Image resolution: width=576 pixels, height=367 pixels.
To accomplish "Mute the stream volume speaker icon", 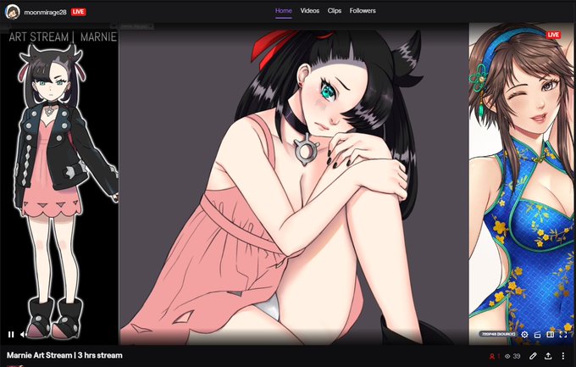I will pyautogui.click(x=23, y=334).
